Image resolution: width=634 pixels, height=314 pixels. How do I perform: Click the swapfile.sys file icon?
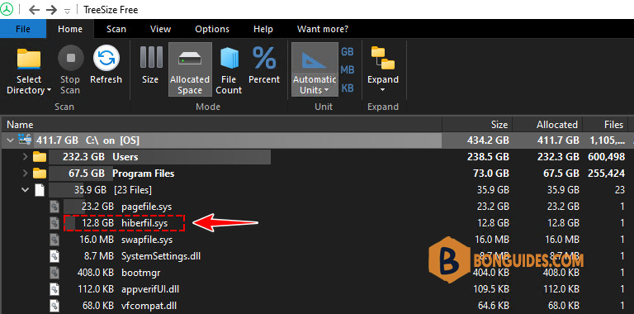tap(54, 240)
